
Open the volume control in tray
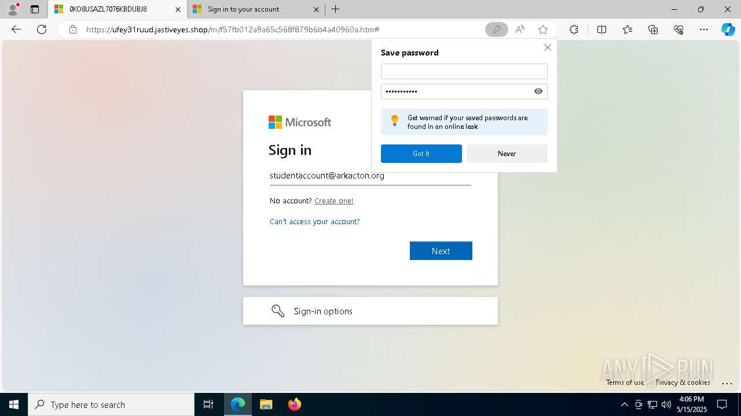click(666, 404)
